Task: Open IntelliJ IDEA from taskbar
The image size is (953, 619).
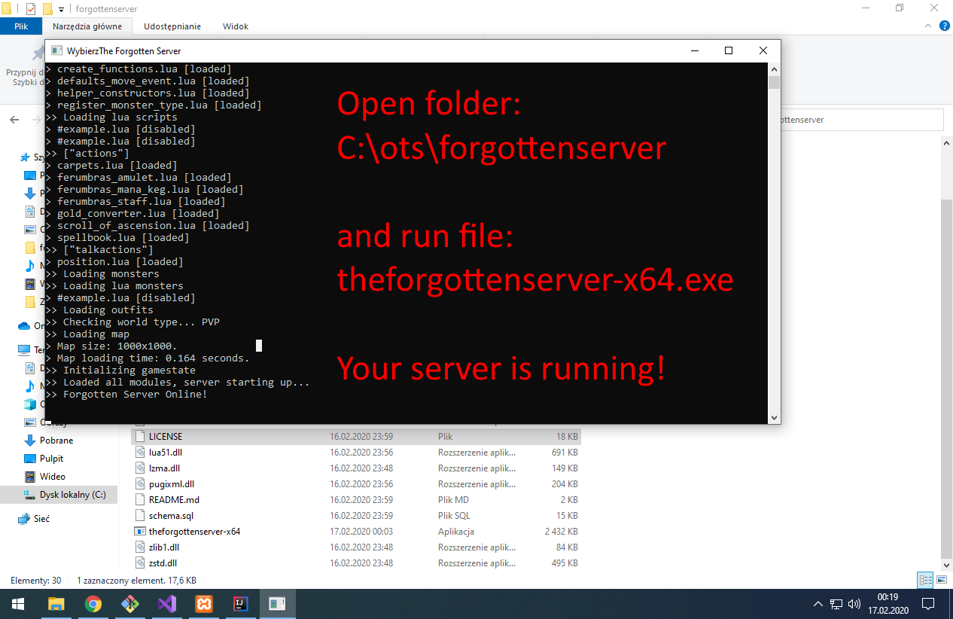Action: coord(240,604)
